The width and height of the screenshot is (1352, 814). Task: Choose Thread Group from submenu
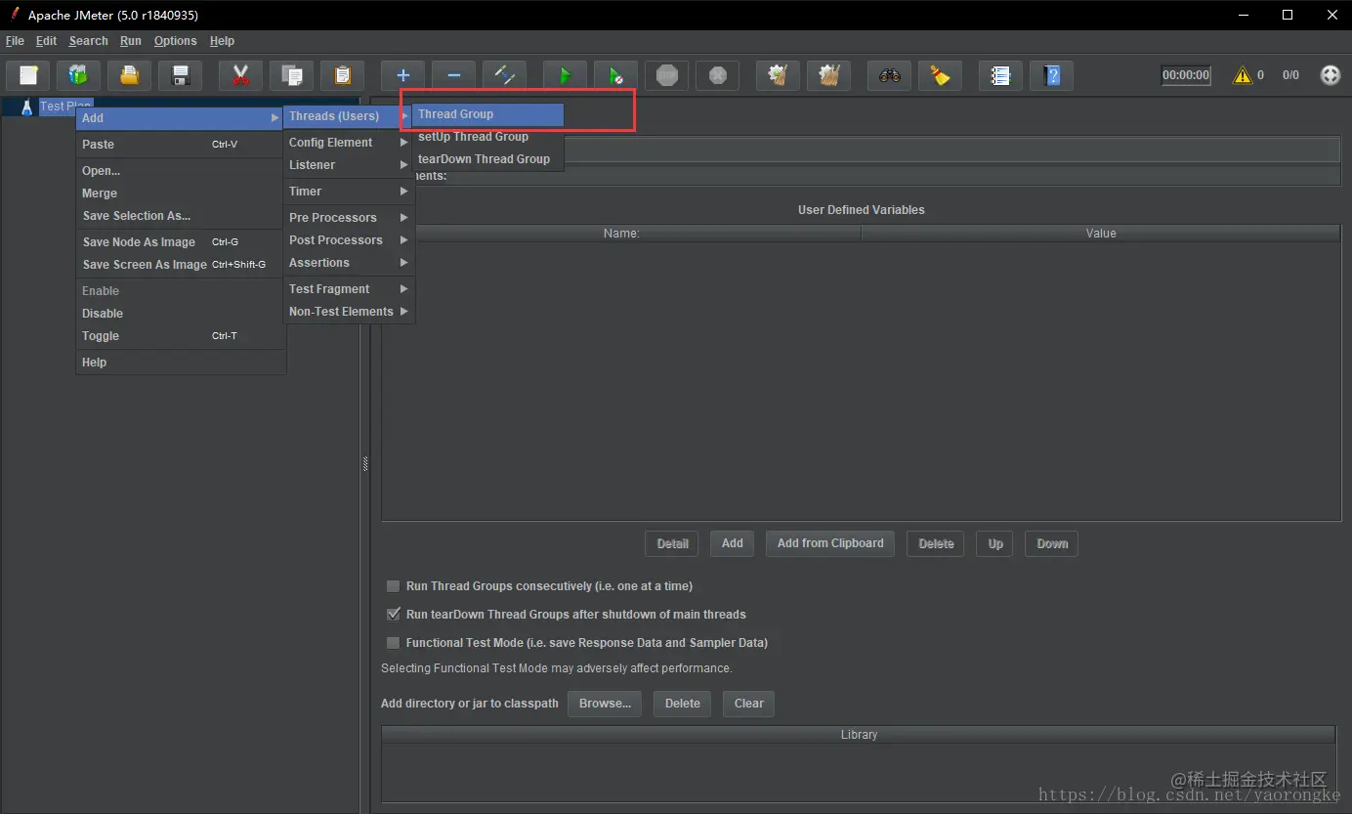coord(487,114)
